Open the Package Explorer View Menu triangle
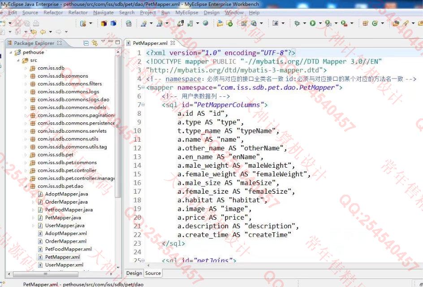 coord(103,41)
